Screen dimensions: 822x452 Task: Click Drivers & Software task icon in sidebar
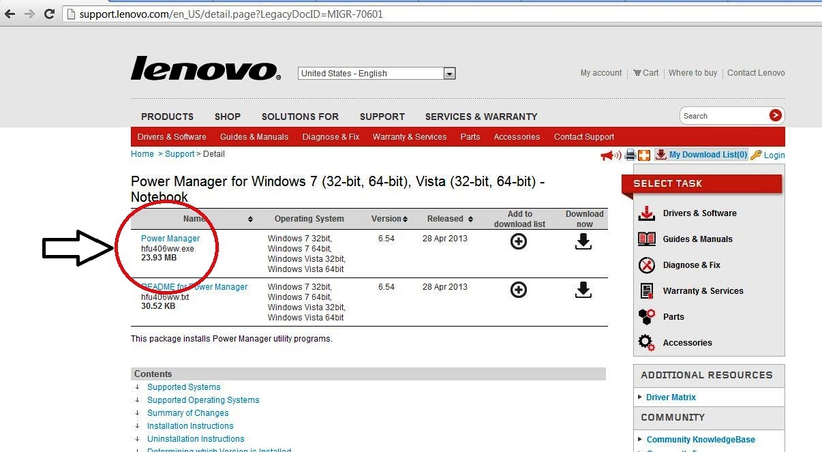tap(646, 213)
